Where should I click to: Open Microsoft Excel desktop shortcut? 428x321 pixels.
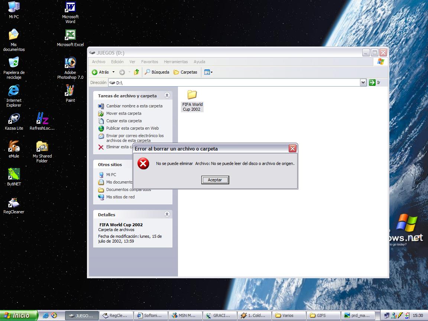point(70,38)
